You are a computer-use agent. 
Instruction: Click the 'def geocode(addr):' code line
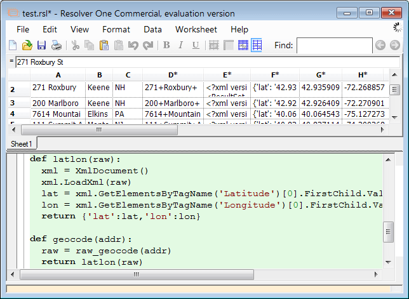81,239
